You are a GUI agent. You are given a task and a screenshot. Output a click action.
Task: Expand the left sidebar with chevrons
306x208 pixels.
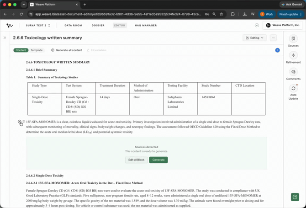[x=5, y=37]
